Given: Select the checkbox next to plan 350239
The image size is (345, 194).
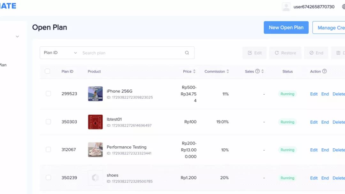Looking at the screenshot, I should tap(48, 178).
